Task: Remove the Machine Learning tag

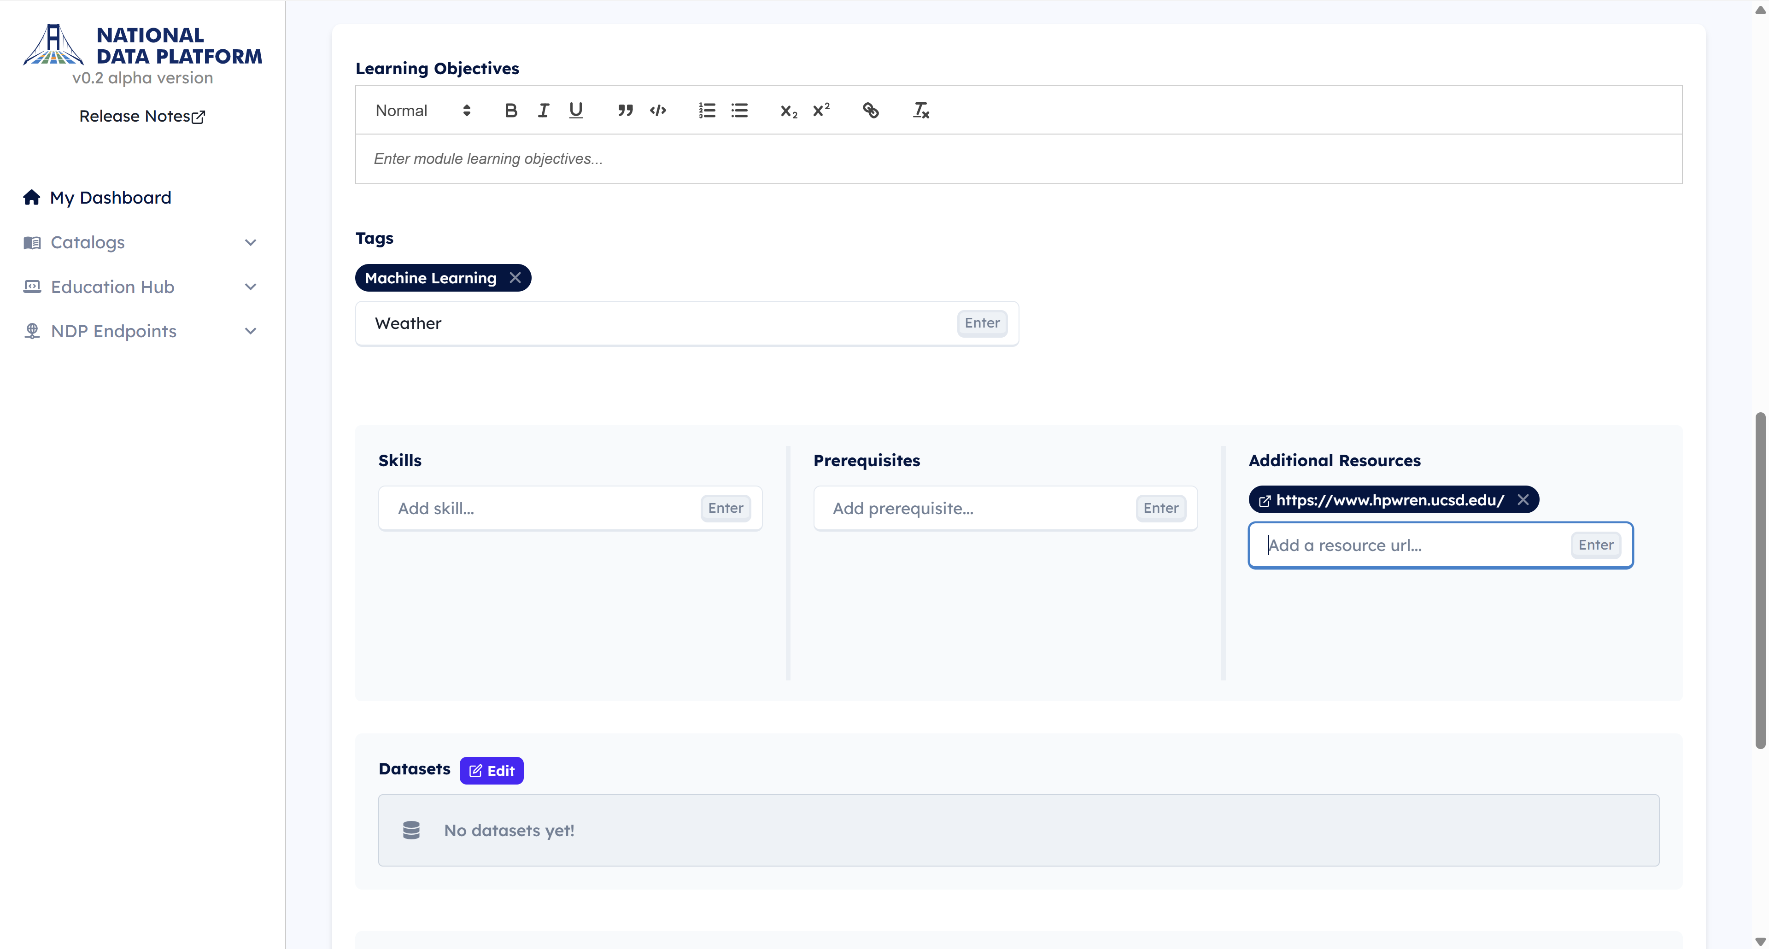Action: click(515, 277)
